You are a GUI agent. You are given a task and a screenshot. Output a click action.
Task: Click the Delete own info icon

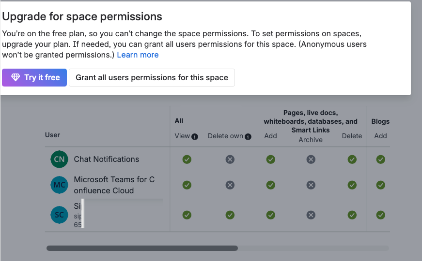pos(248,136)
